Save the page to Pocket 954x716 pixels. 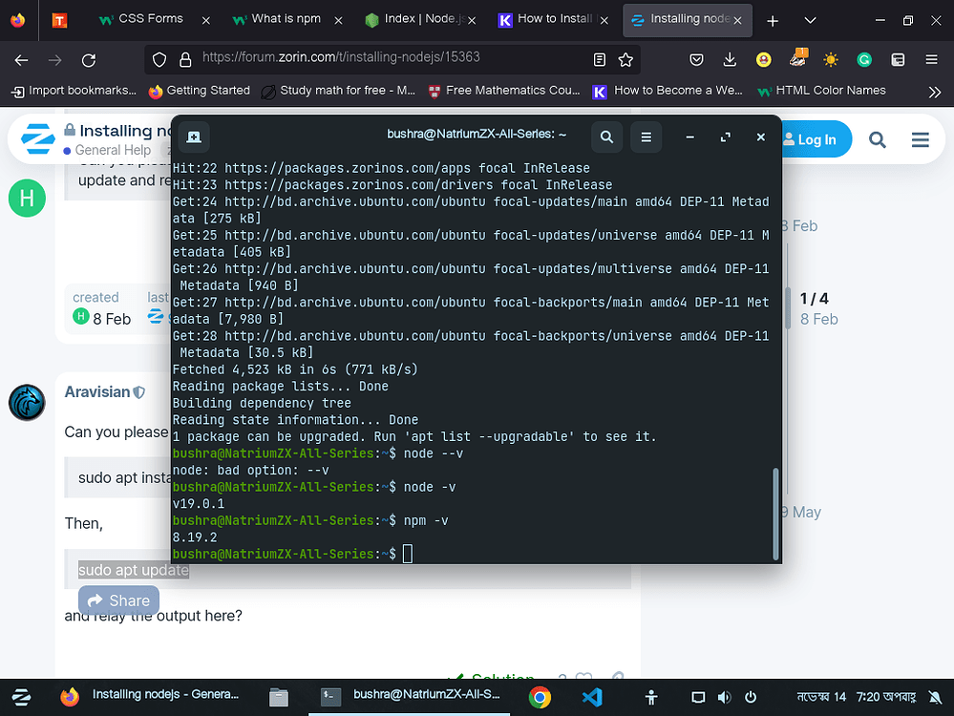pos(696,59)
